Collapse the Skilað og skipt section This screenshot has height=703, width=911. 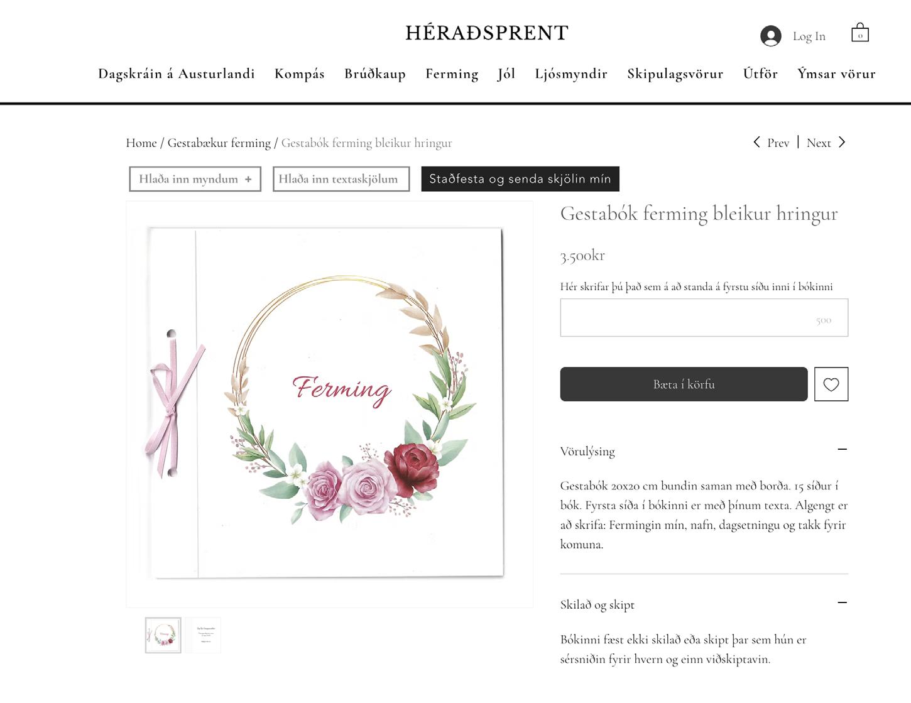click(843, 602)
